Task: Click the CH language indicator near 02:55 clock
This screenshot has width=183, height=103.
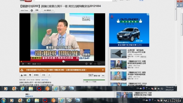Action: 138,88
